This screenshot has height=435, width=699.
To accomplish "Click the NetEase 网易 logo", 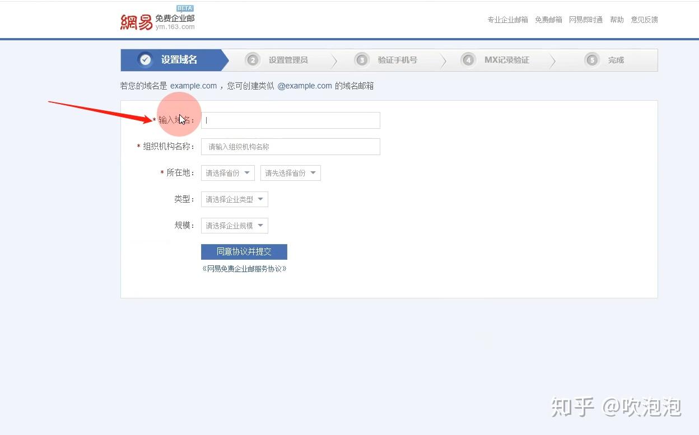I will click(x=136, y=22).
